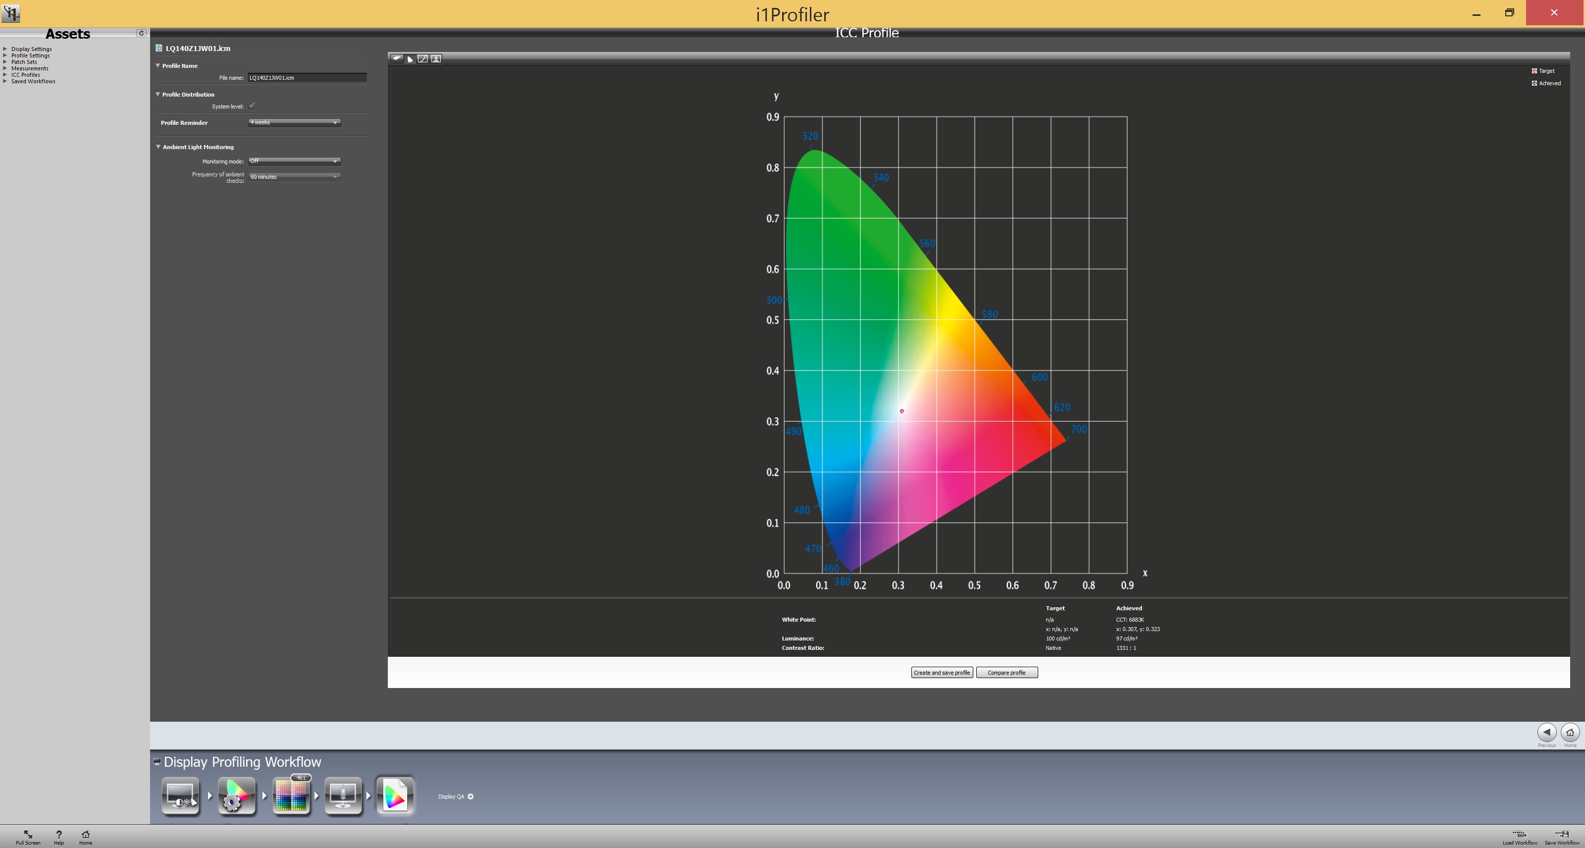Image resolution: width=1585 pixels, height=848 pixels.
Task: Expand Saved Workflows in Assets tree
Action: 5,81
